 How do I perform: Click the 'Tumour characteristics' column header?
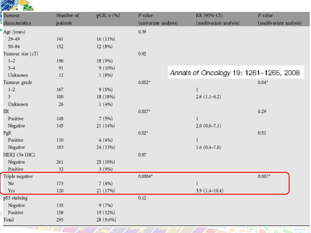[17, 19]
